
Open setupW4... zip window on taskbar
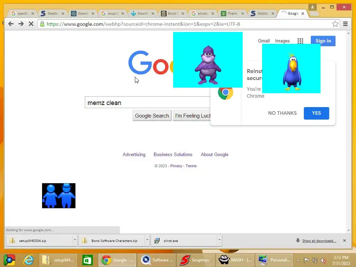[x=58, y=260]
